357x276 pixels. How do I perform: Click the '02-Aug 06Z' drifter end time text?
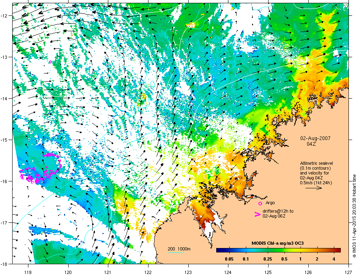274,216
